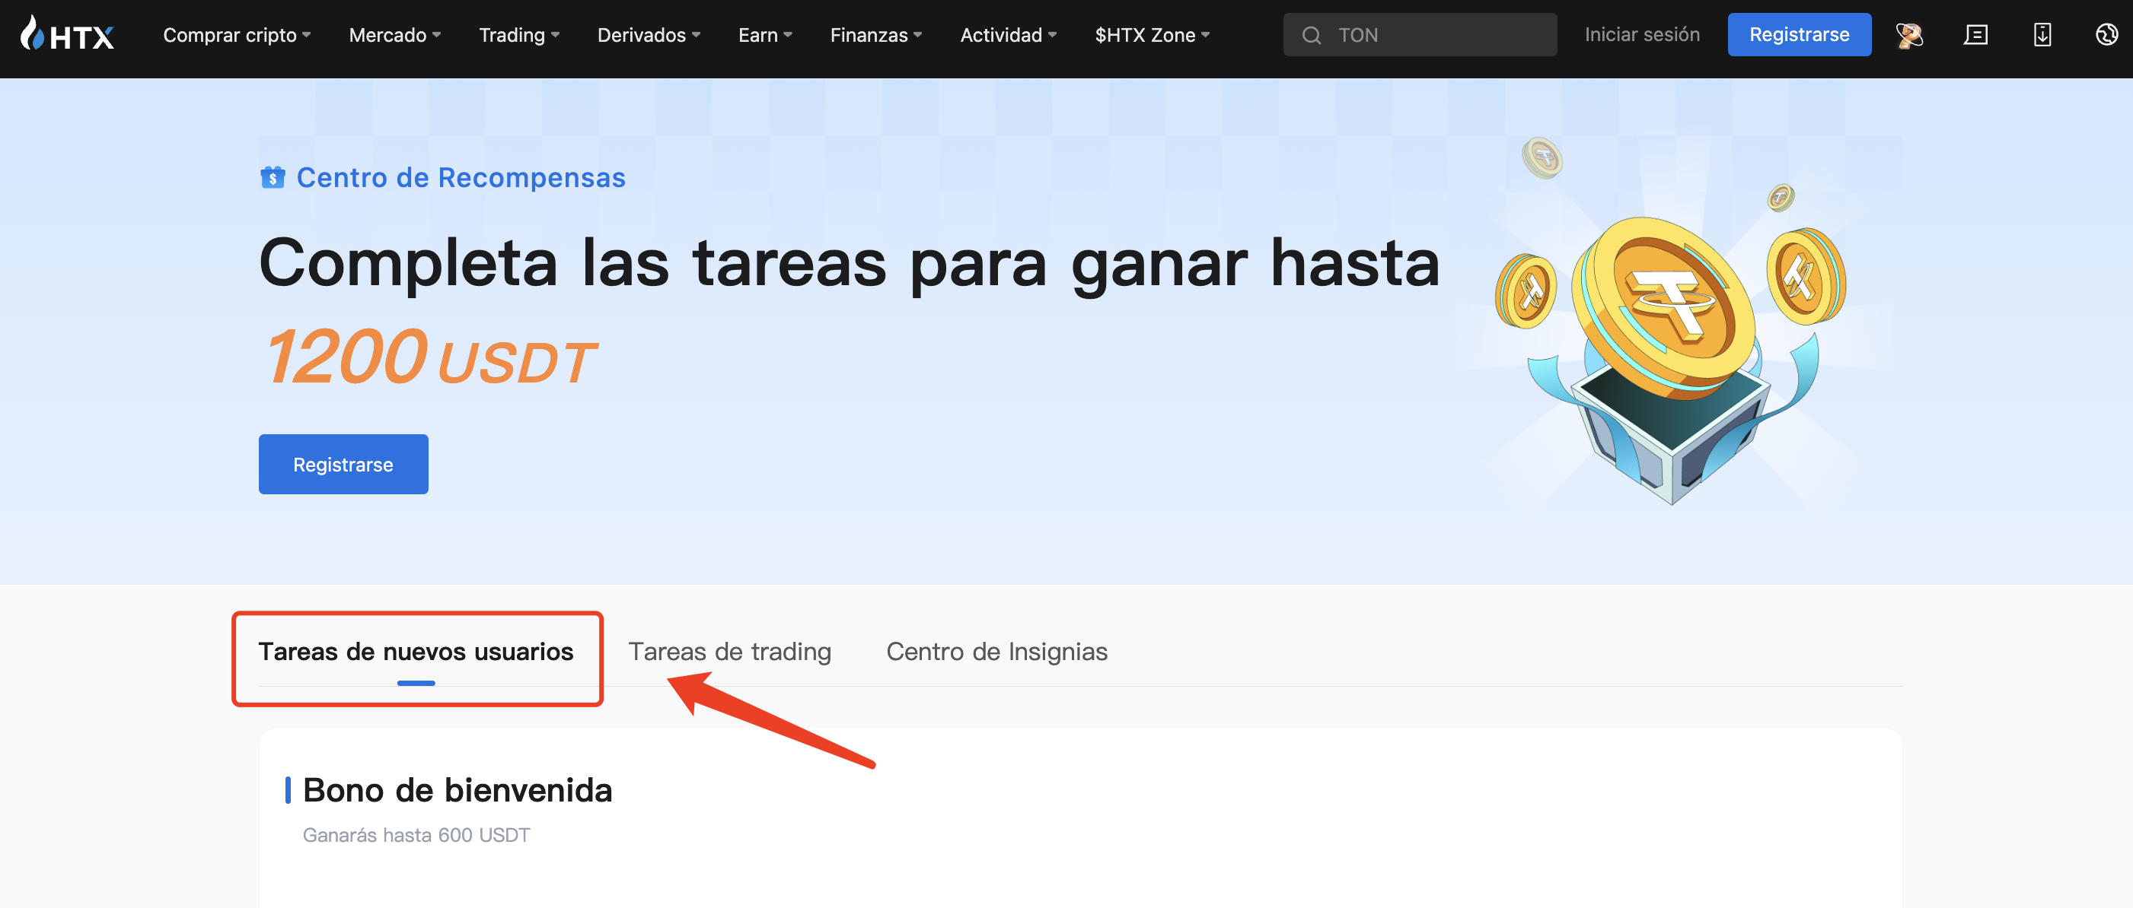
Task: Open the colorful mascot promo icon
Action: coord(1908,35)
